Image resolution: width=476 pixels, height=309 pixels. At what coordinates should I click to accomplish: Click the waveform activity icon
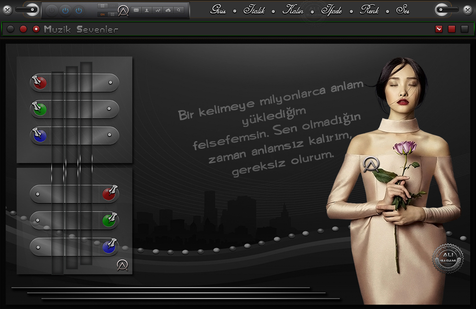pos(158,10)
